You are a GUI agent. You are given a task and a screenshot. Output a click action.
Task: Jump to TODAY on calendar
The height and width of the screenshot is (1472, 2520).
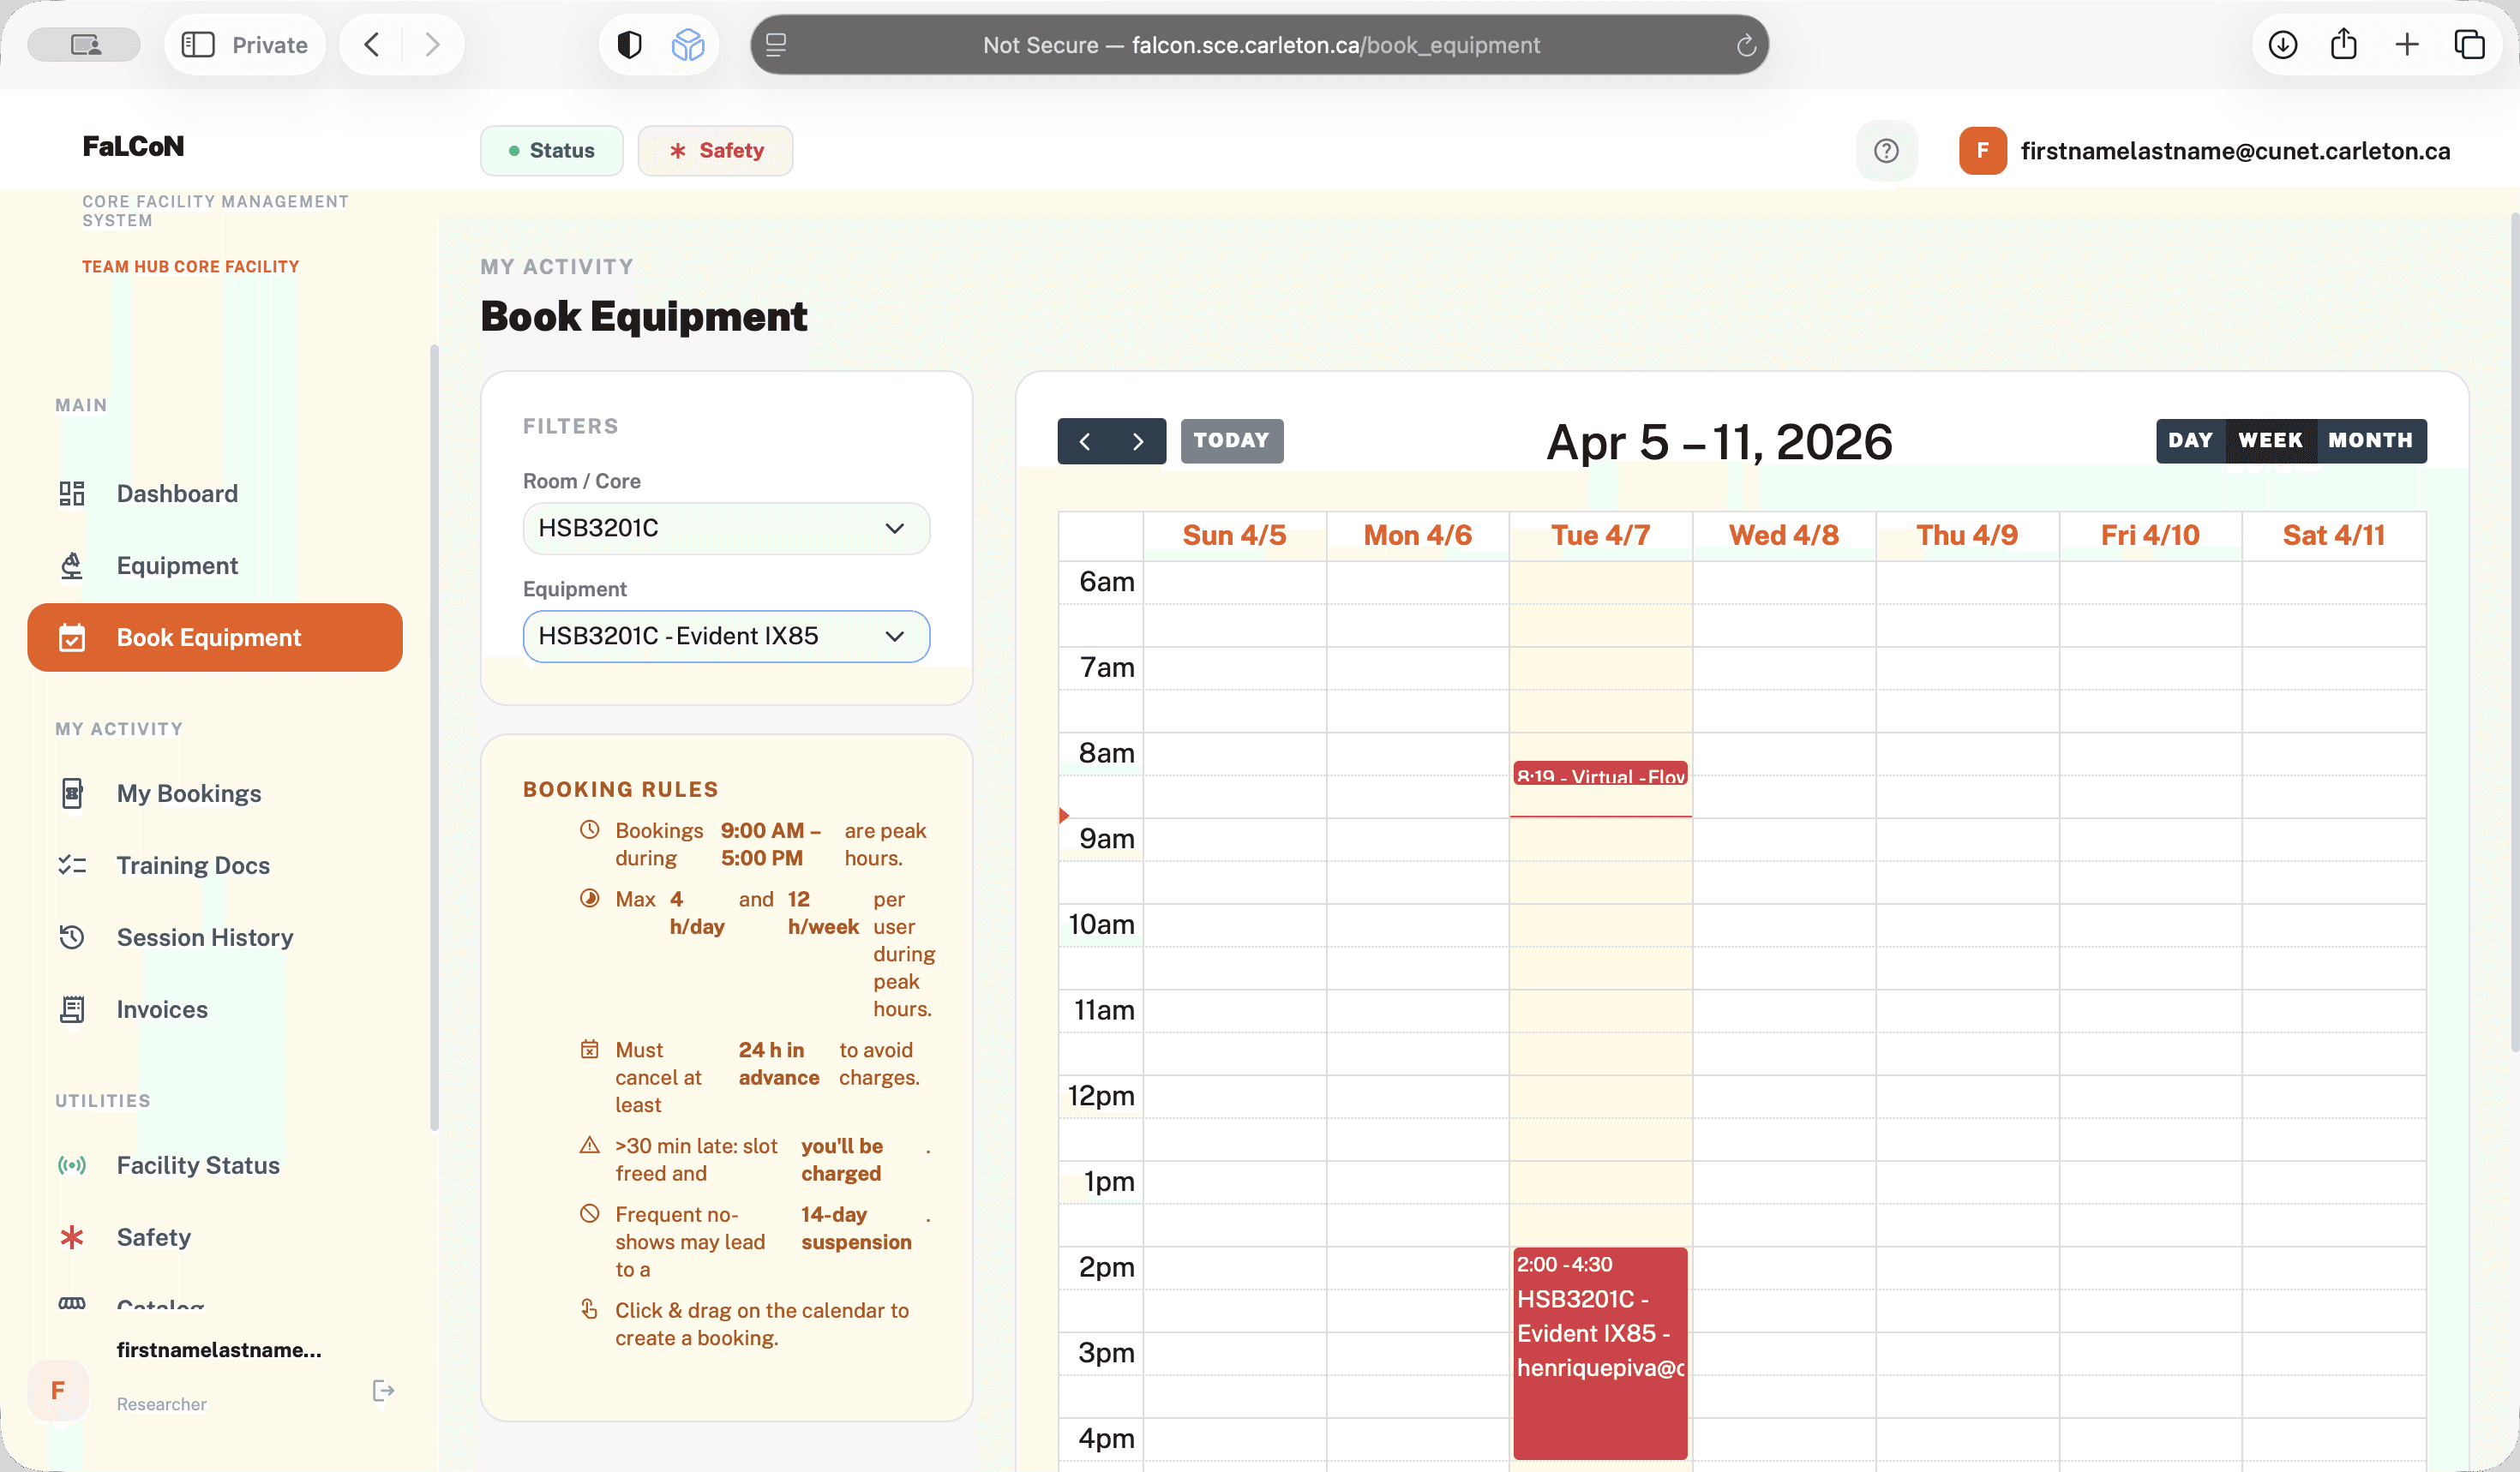(x=1231, y=440)
